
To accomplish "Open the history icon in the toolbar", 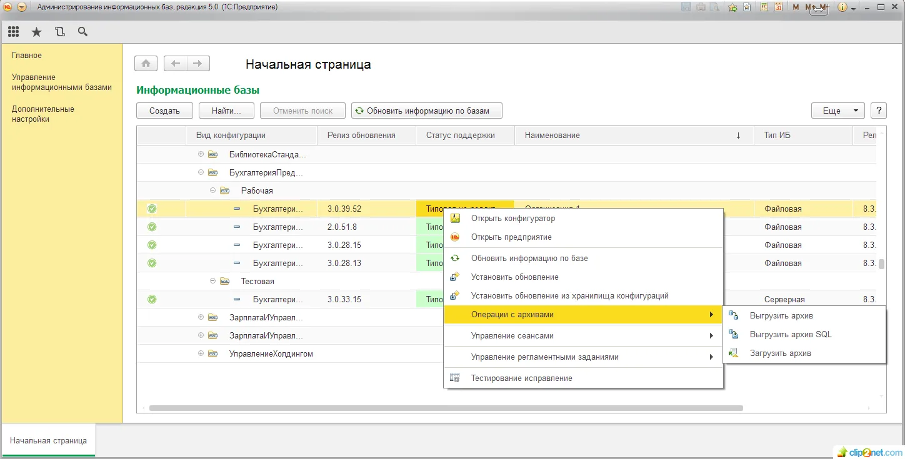I will 59,32.
